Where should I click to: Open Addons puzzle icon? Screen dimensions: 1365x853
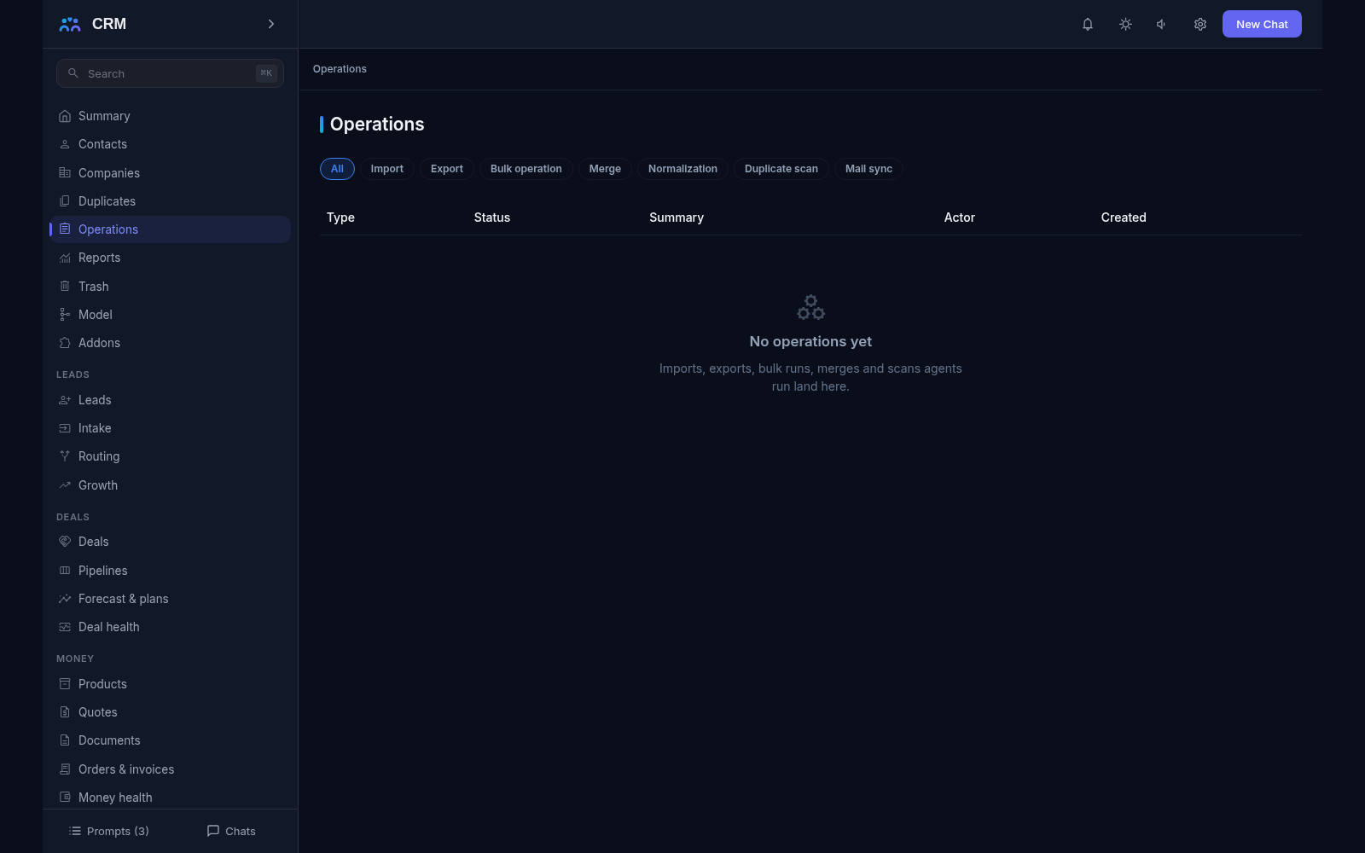click(x=65, y=343)
